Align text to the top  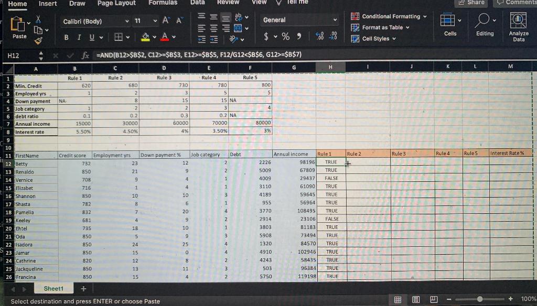202,17
